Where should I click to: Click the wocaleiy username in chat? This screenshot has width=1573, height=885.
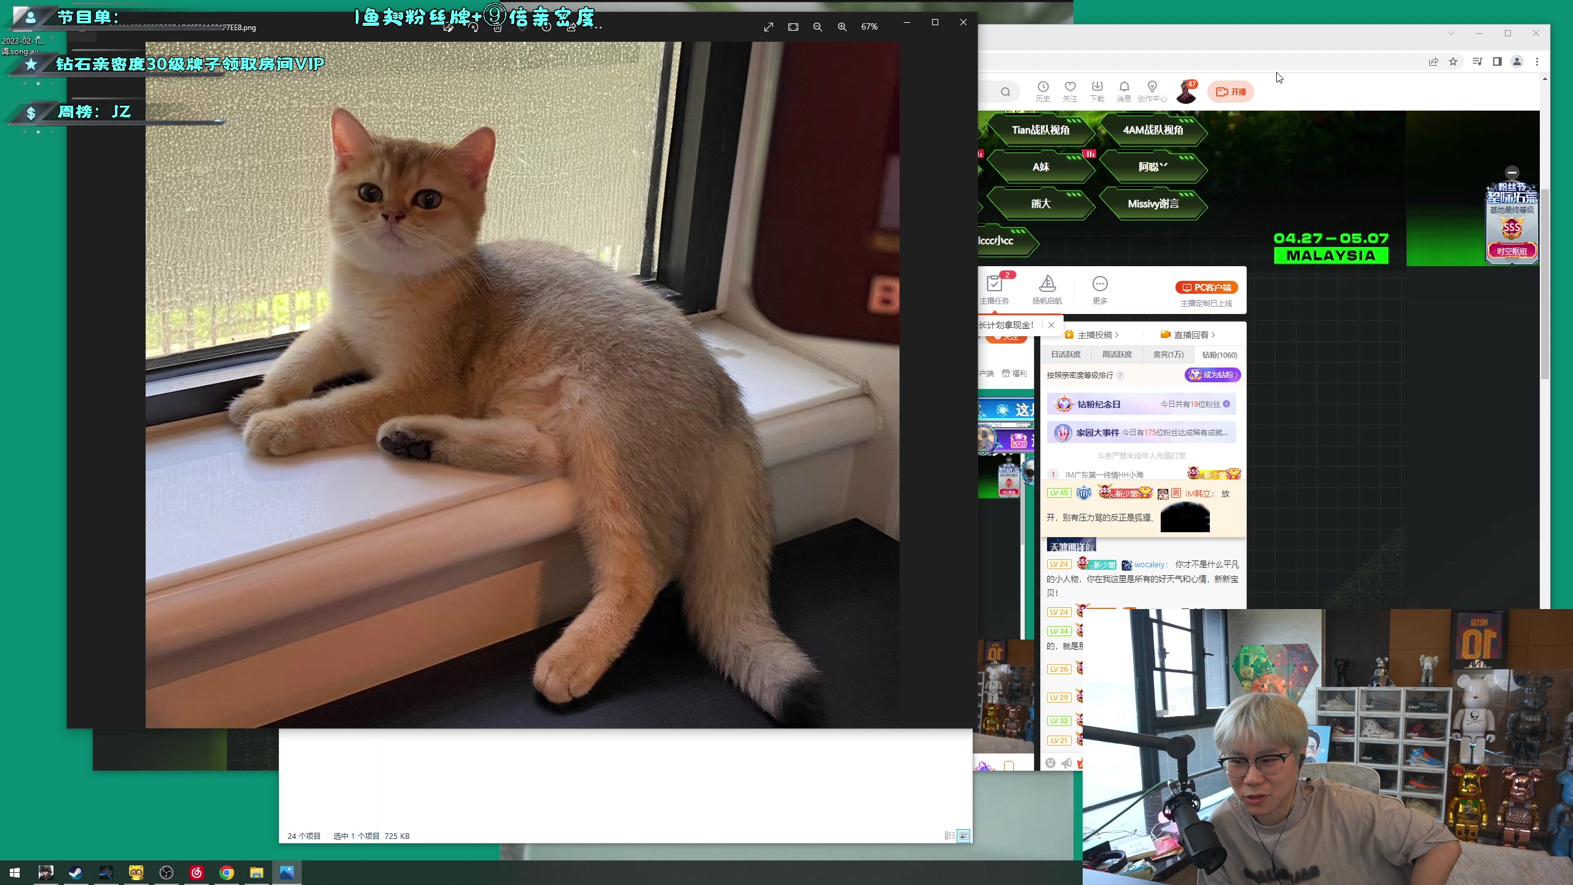tap(1150, 565)
